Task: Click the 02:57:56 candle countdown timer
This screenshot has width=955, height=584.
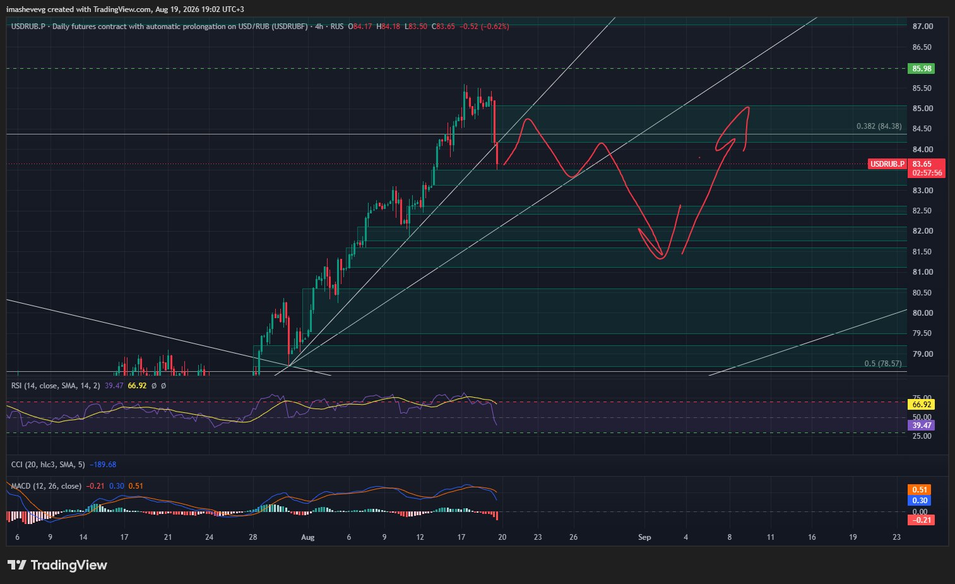Action: pos(927,173)
